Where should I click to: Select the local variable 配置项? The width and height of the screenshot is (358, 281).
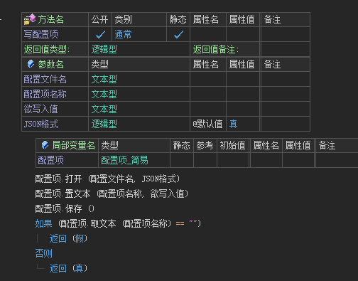coord(50,160)
